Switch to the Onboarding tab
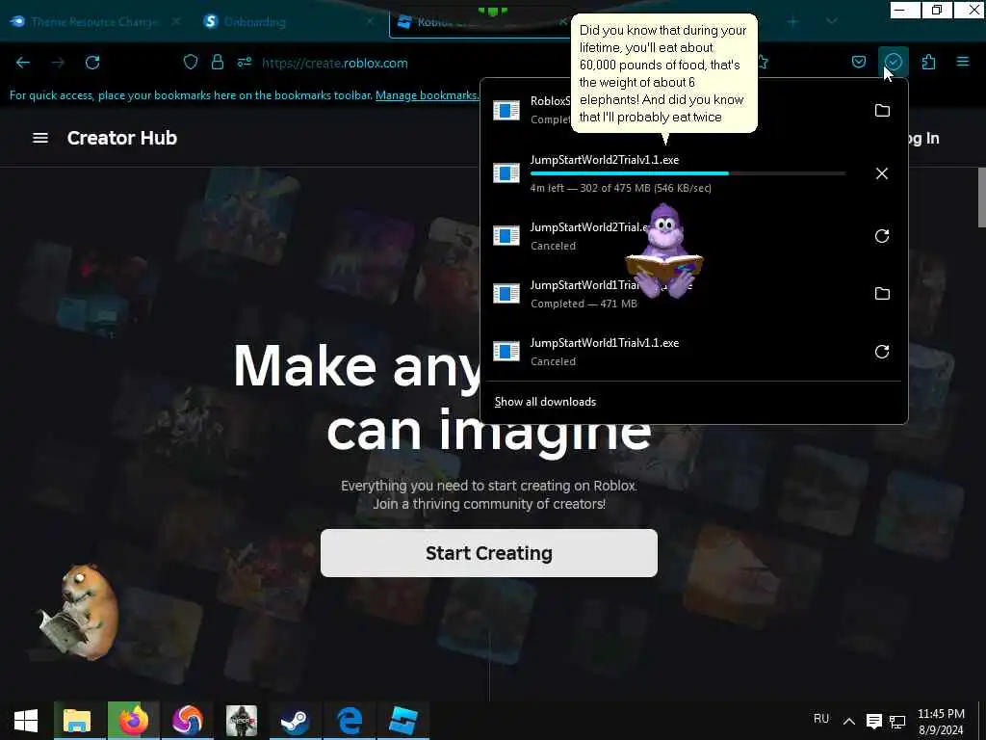This screenshot has width=986, height=740. [x=254, y=22]
